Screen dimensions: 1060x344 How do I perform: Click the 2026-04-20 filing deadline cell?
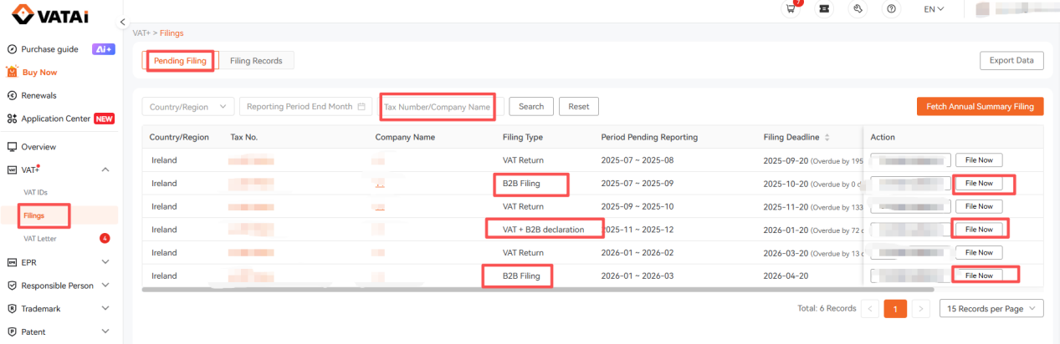click(x=786, y=276)
